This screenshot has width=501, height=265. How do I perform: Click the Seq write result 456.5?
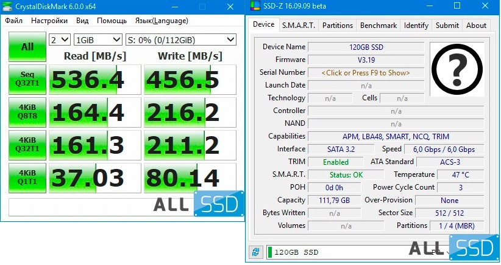[x=190, y=79]
